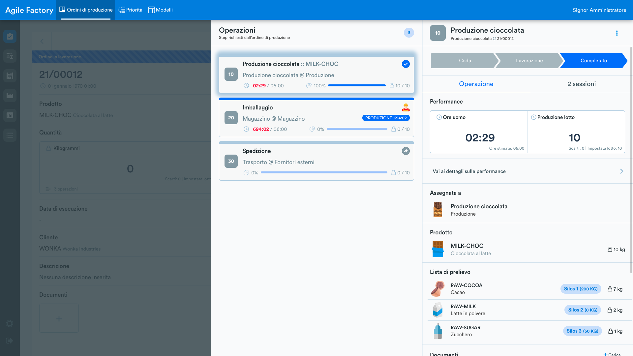
Task: Click the logout icon in the sidebar
Action: [x=10, y=341]
